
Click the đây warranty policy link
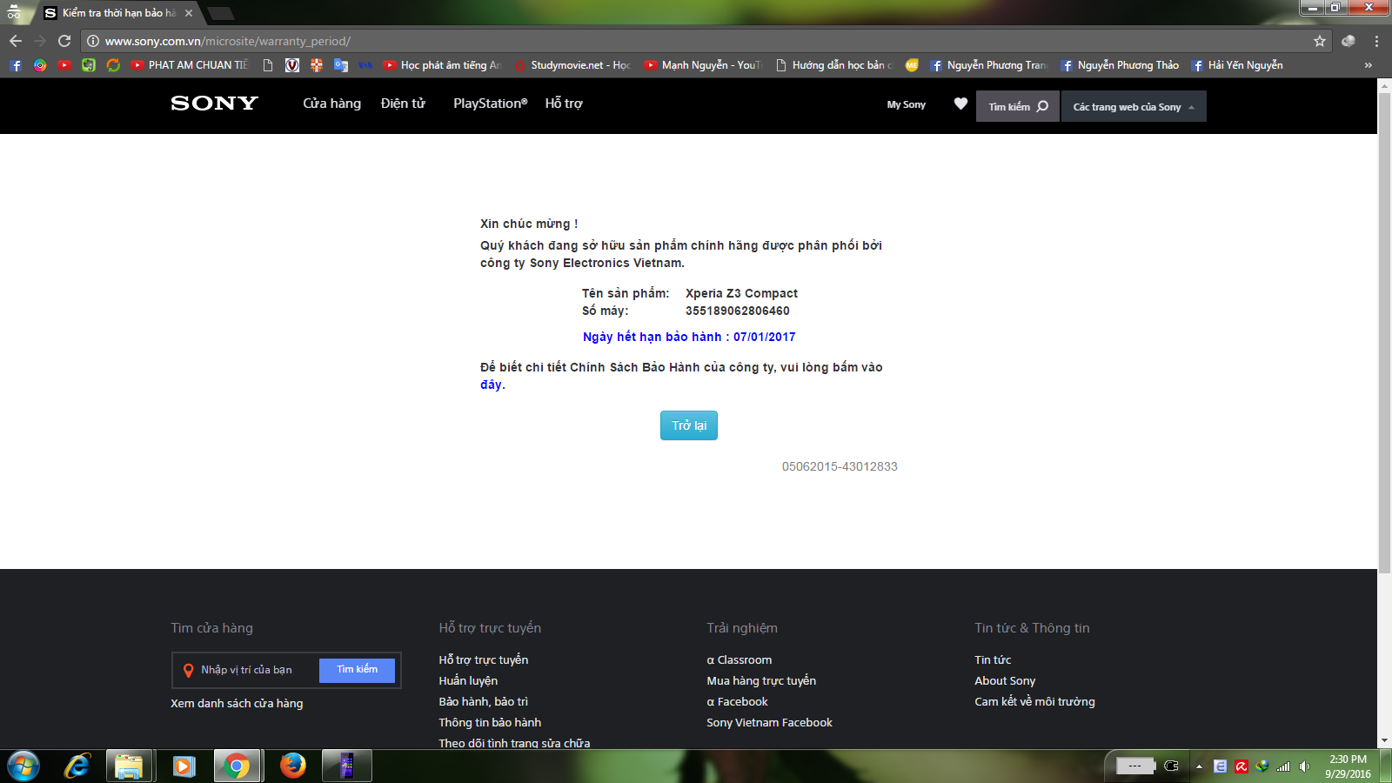(491, 385)
